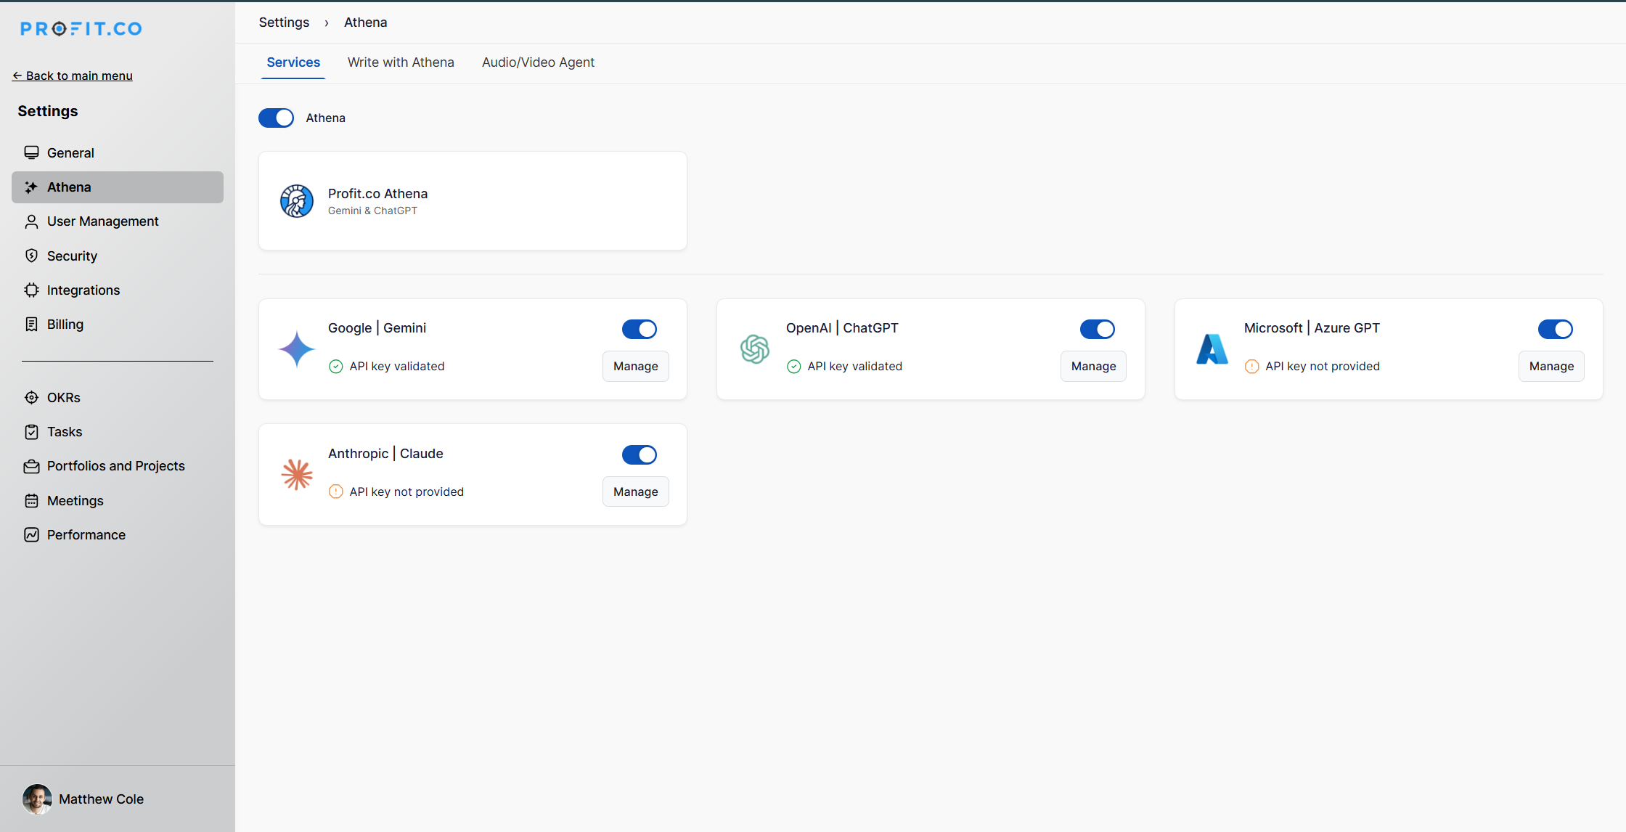
Task: Click Manage for OpenAI ChatGPT
Action: click(1093, 366)
